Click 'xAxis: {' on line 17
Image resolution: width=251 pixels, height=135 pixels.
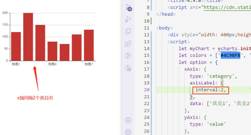pos(195,69)
